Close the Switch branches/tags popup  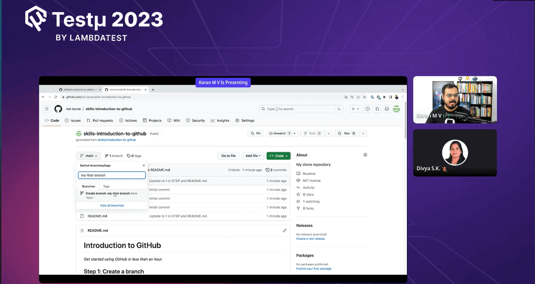[x=144, y=165]
